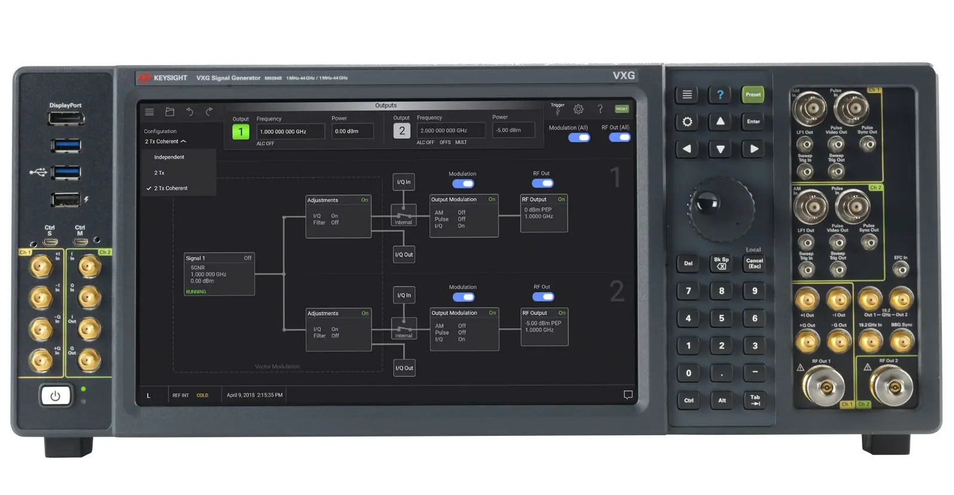Click channel 1 I/Q In block
This screenshot has height=495, width=954.
[x=404, y=182]
